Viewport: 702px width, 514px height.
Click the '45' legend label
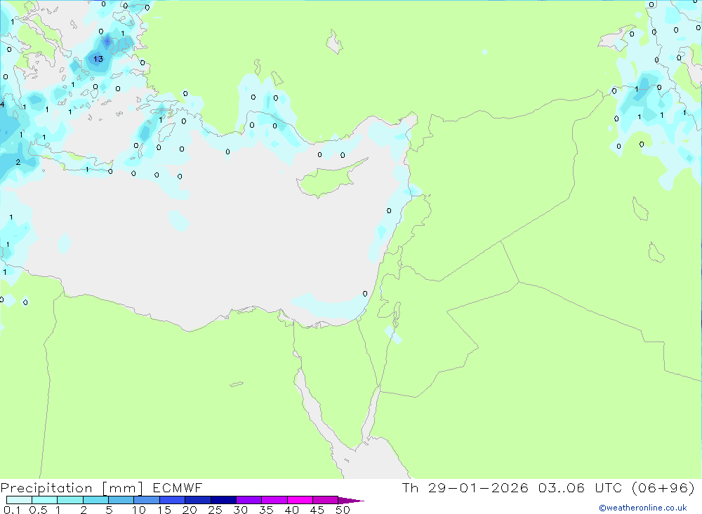coord(317,510)
